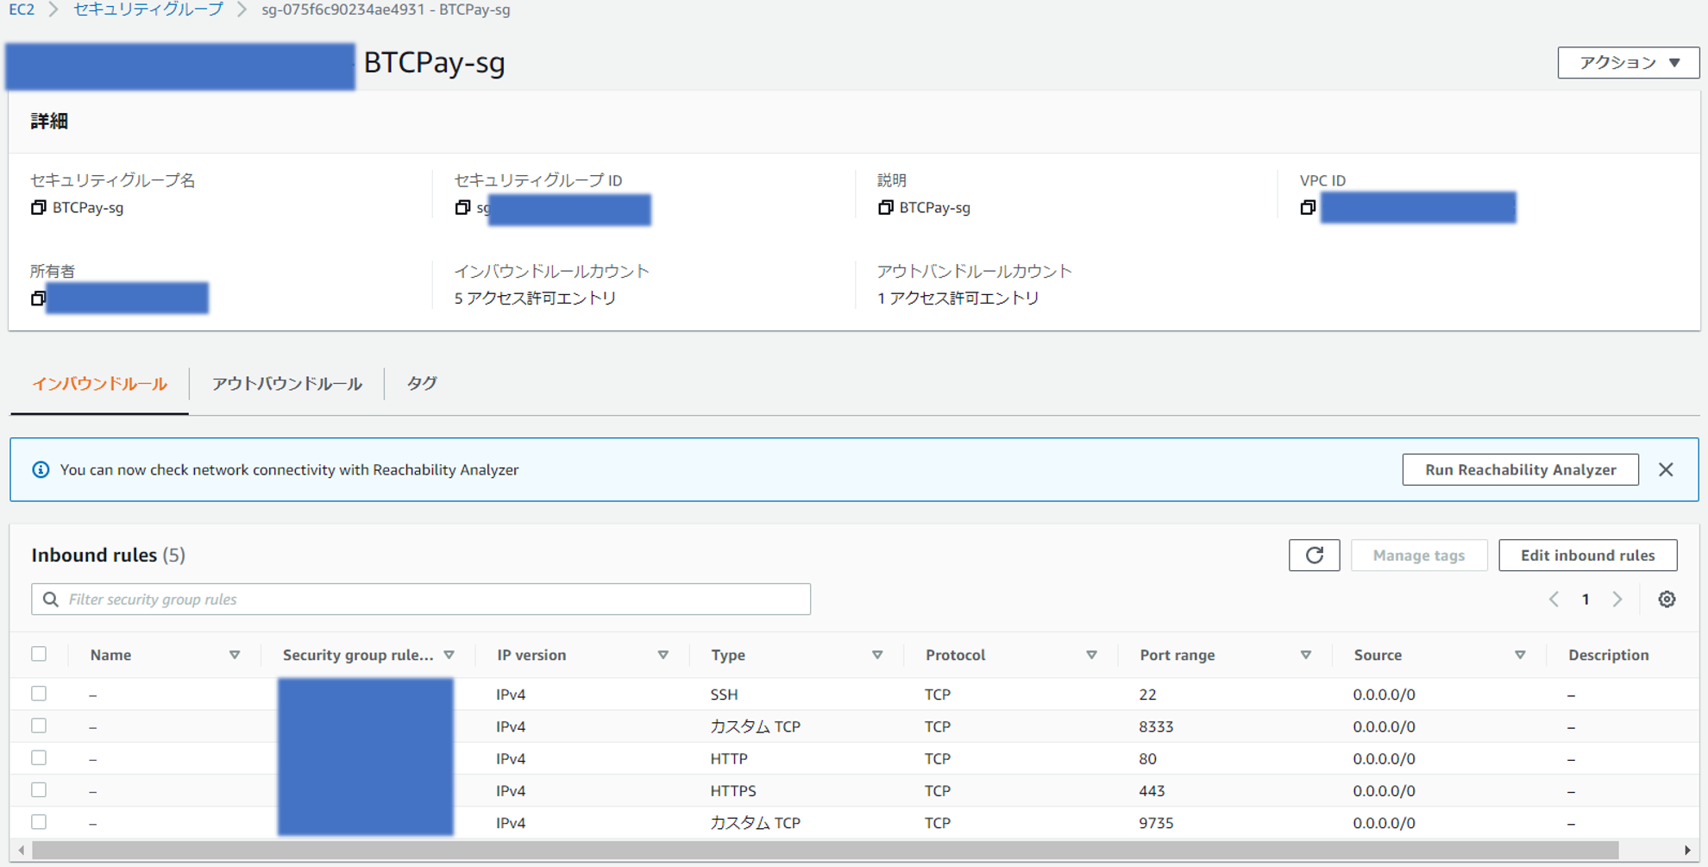Check the port 8333 rule

(x=39, y=726)
